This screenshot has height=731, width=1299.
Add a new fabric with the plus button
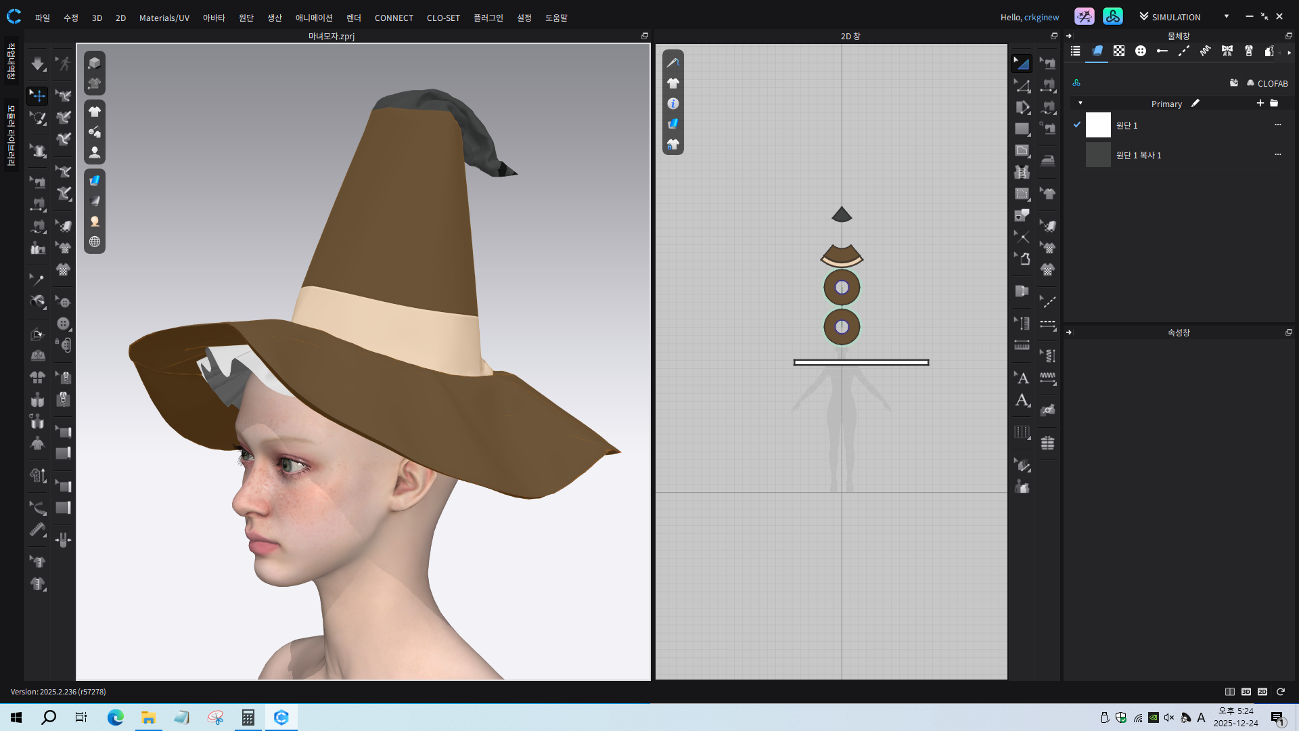point(1260,103)
